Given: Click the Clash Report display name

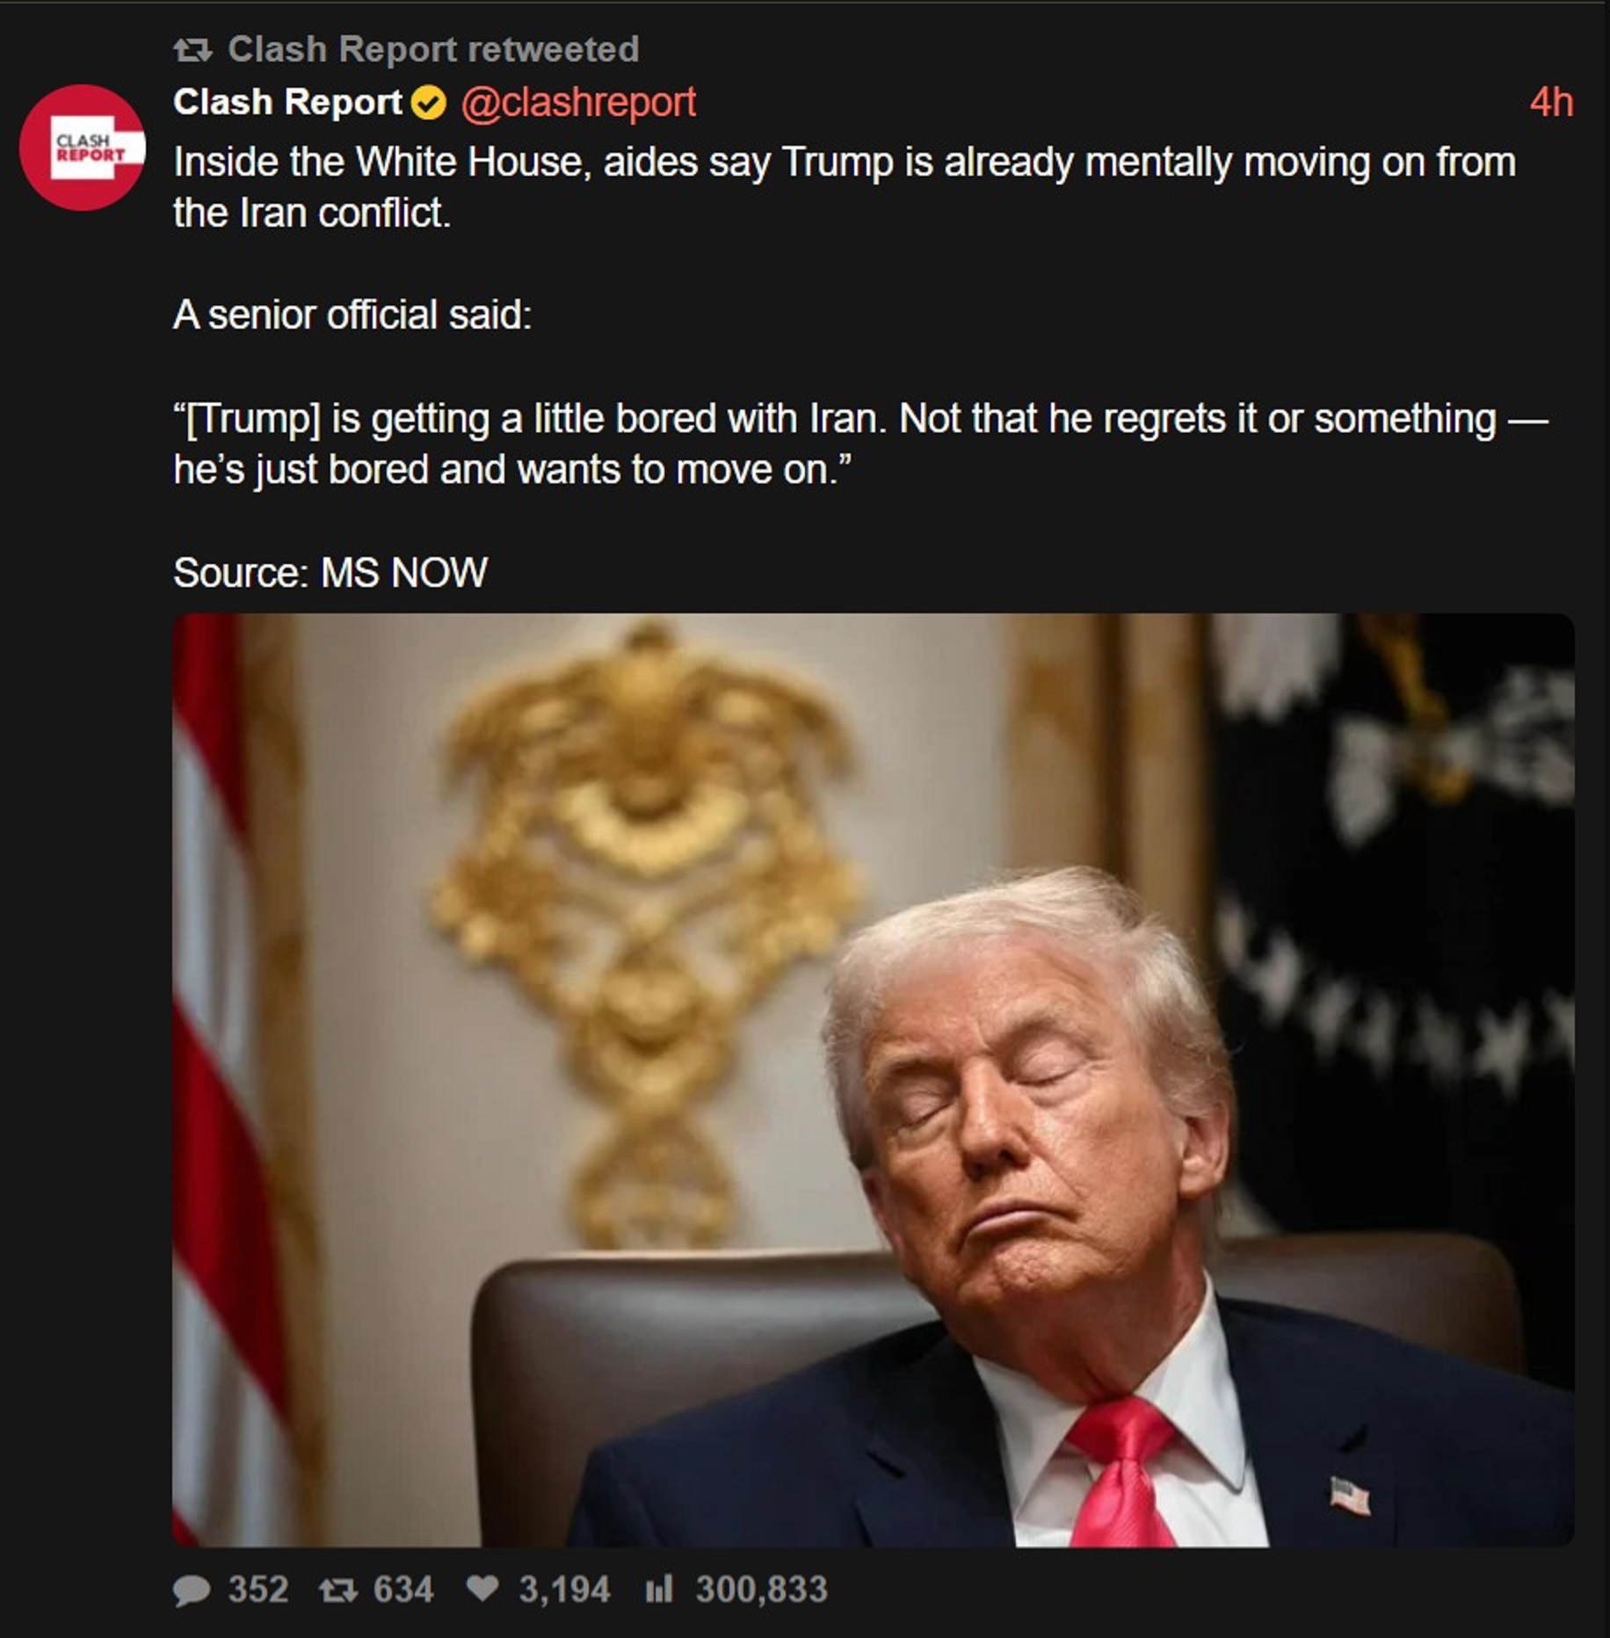Looking at the screenshot, I should pyautogui.click(x=287, y=102).
